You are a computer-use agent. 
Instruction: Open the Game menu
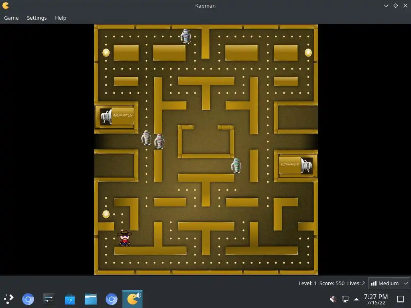coord(11,18)
